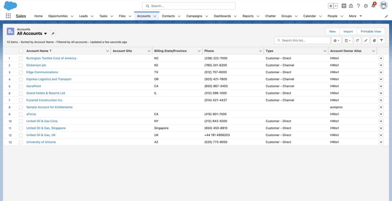Open row actions for University of Arizona
This screenshot has width=392, height=201.
pyautogui.click(x=381, y=142)
